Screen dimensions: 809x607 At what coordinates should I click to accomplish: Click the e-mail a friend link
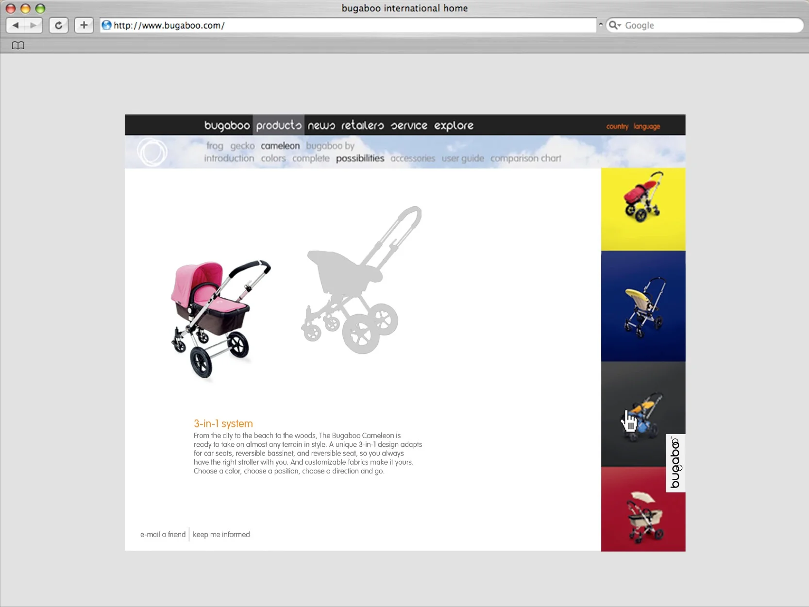point(163,534)
